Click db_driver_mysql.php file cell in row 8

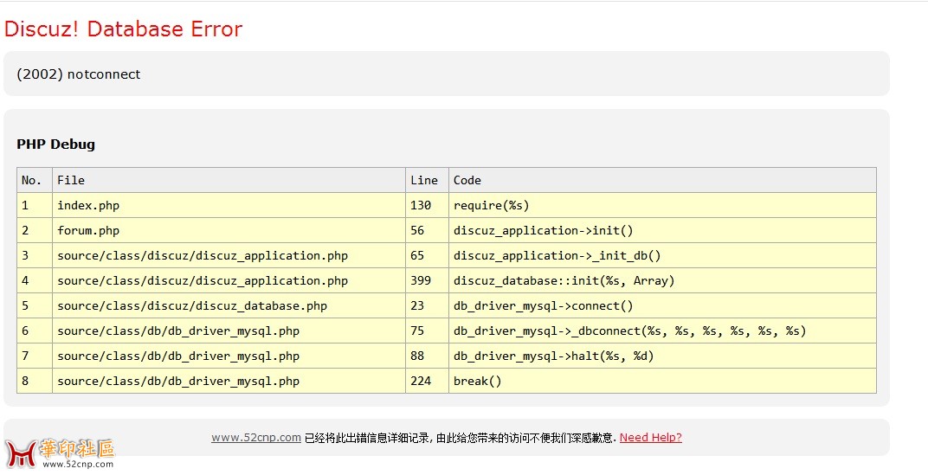click(229, 381)
